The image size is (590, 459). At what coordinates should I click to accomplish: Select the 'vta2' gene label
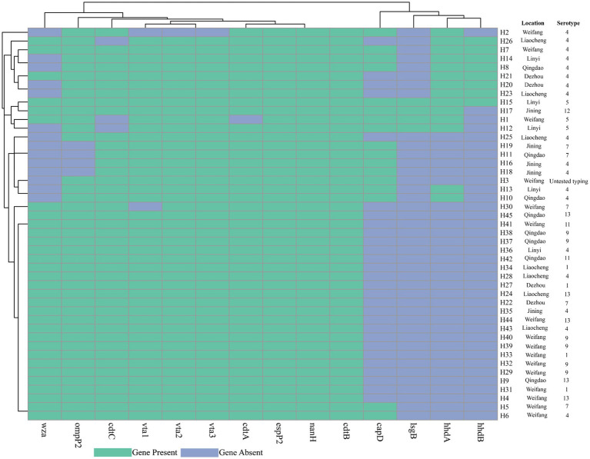[x=178, y=431]
